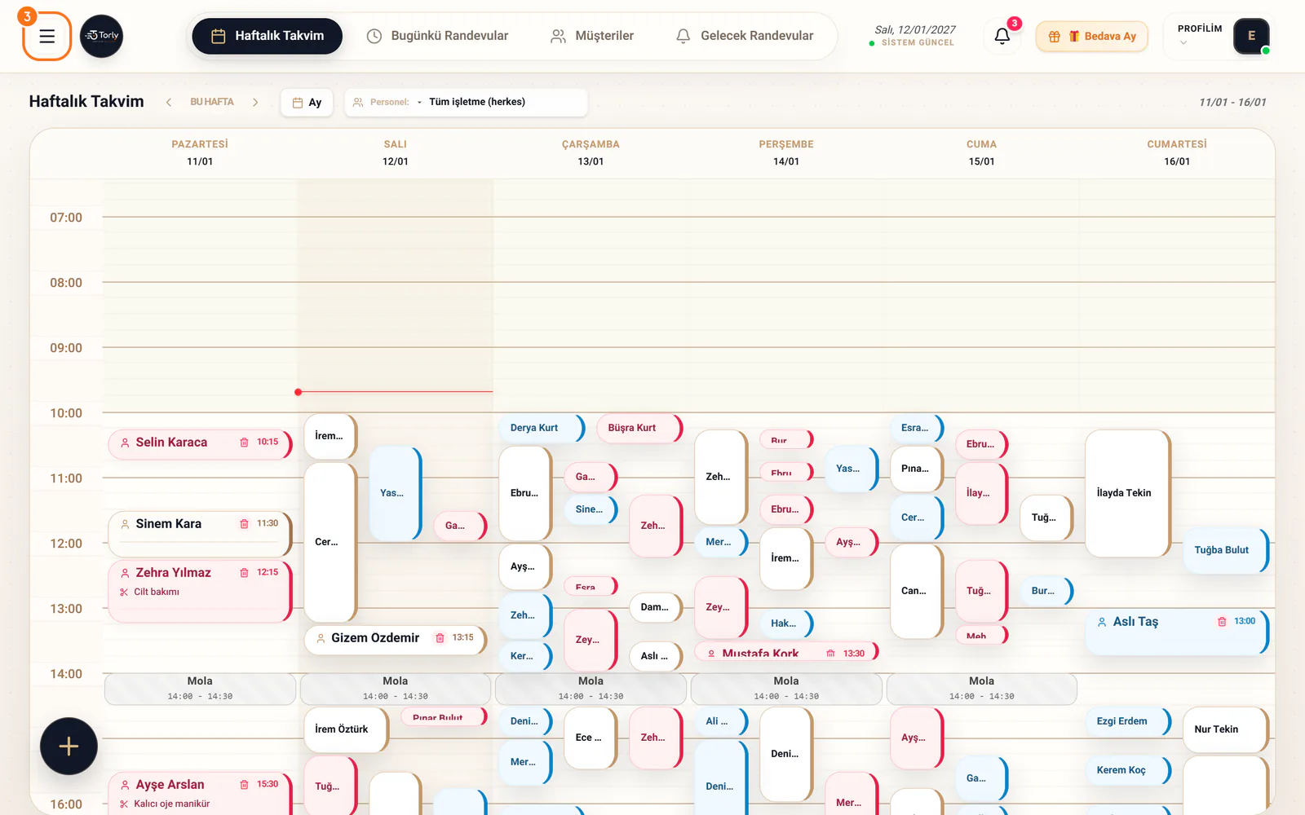Select Büşra Kurt appointment
This screenshot has width=1305, height=815.
[x=639, y=428]
